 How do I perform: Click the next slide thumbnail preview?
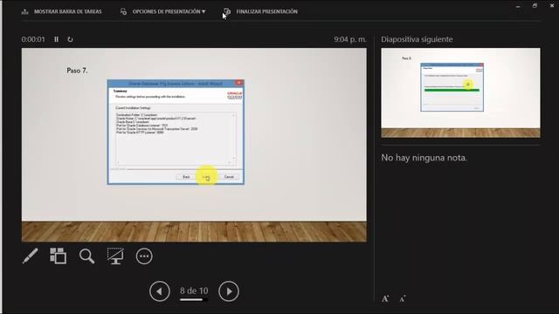pos(460,93)
